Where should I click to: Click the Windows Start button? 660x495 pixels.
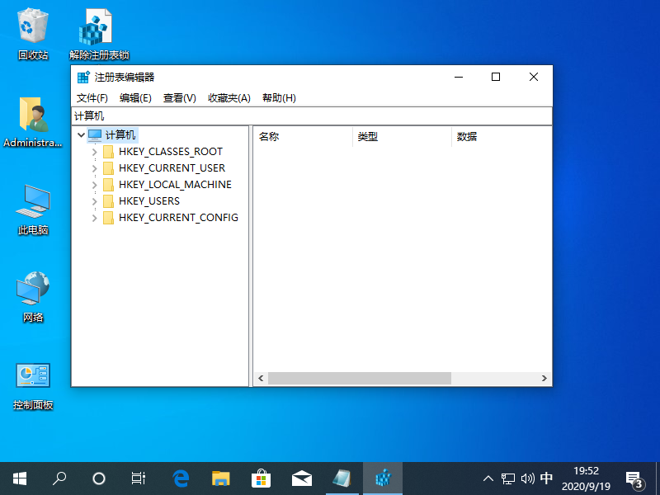pos(19,478)
